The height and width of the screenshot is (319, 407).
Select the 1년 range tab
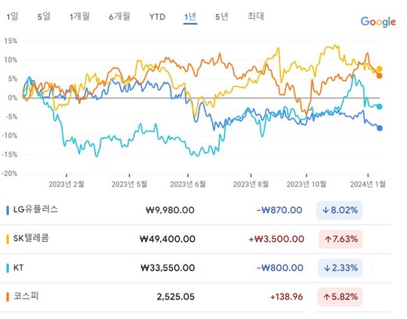(x=190, y=17)
